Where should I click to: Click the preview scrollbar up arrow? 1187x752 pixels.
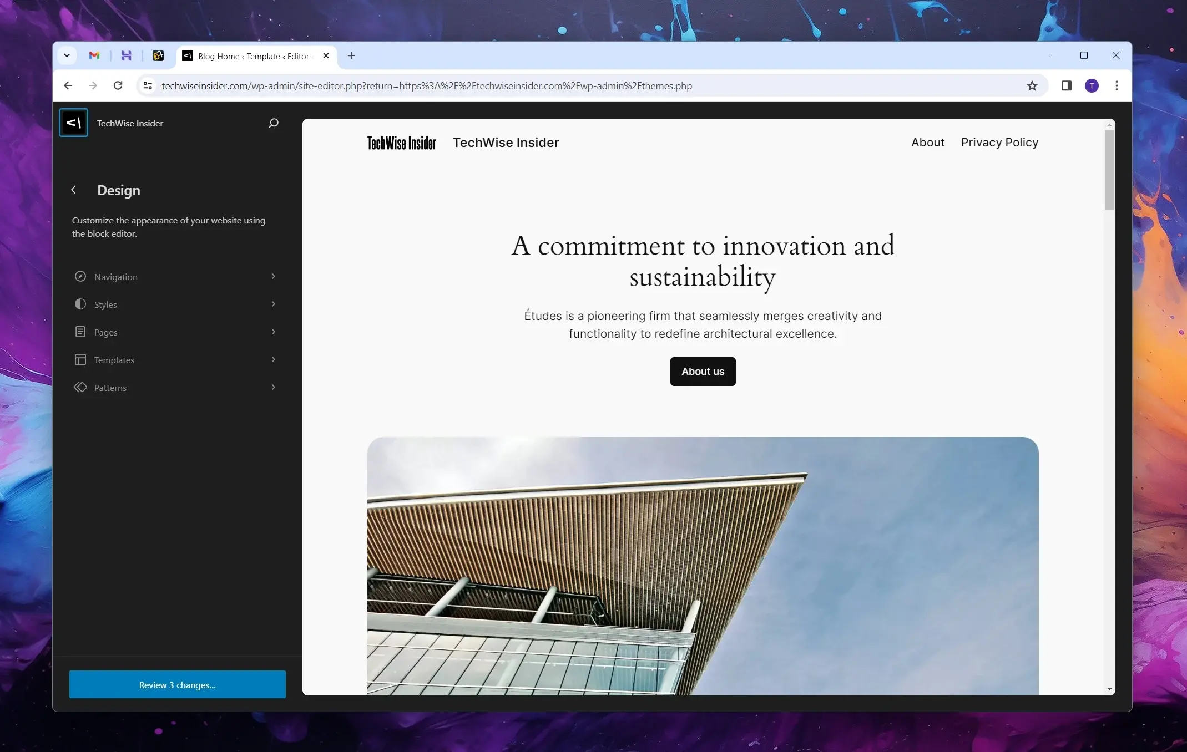click(1109, 124)
